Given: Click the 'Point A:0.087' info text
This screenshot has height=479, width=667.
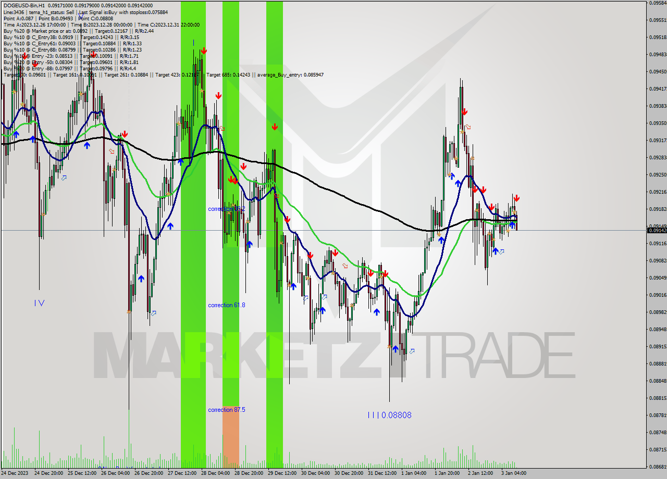Looking at the screenshot, I should pos(19,18).
